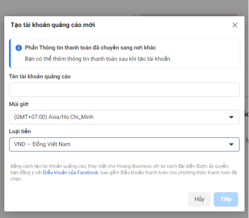Viewport: 249px width, 218px height.
Task: Select the (GMT+07:00) Asia/Ho Chi_Minh value
Action: tap(54, 117)
